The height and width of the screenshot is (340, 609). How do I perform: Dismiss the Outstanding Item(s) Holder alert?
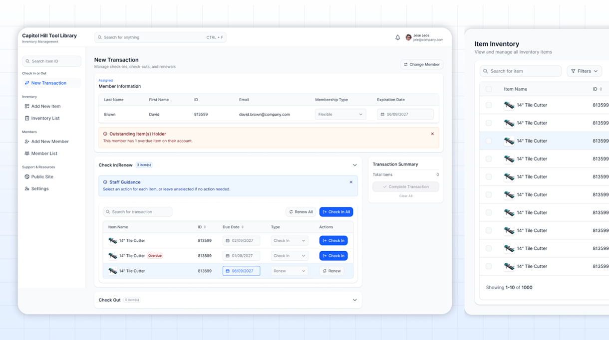[432, 134]
